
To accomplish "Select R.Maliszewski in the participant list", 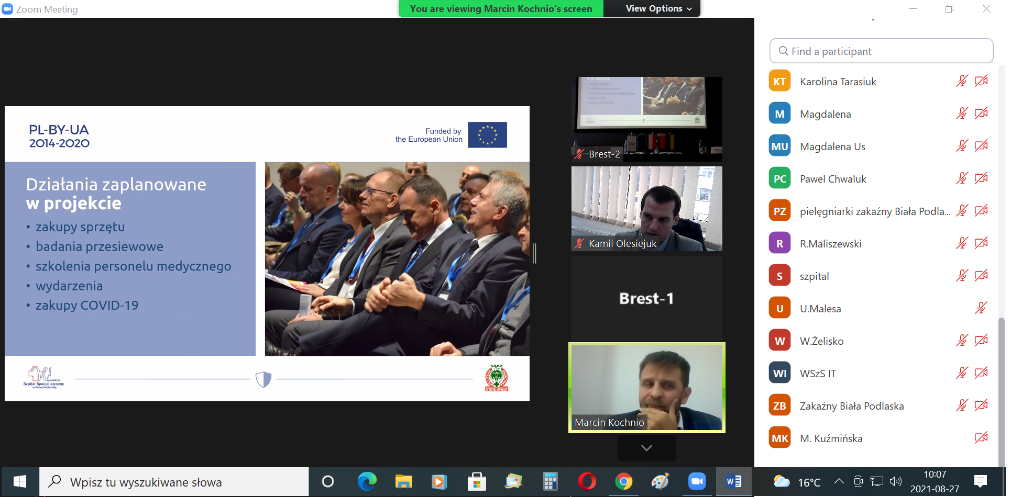I will point(830,244).
